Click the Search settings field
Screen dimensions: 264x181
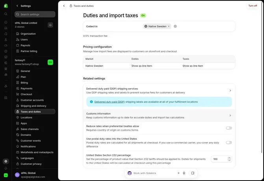(35, 14)
